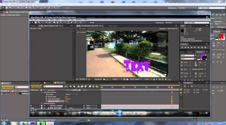
Task: Select the Zoom tool in inner toolbar
Action: [x=39, y=22]
